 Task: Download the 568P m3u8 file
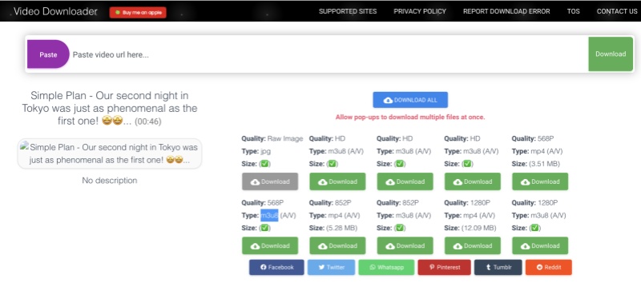(270, 245)
